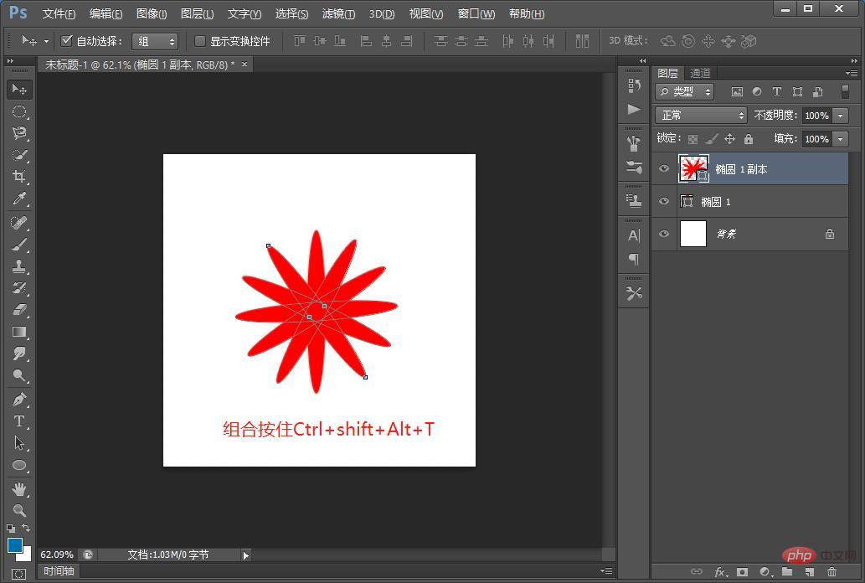The image size is (865, 583).
Task: Open the 类型 layer filter dropdown
Action: click(685, 91)
